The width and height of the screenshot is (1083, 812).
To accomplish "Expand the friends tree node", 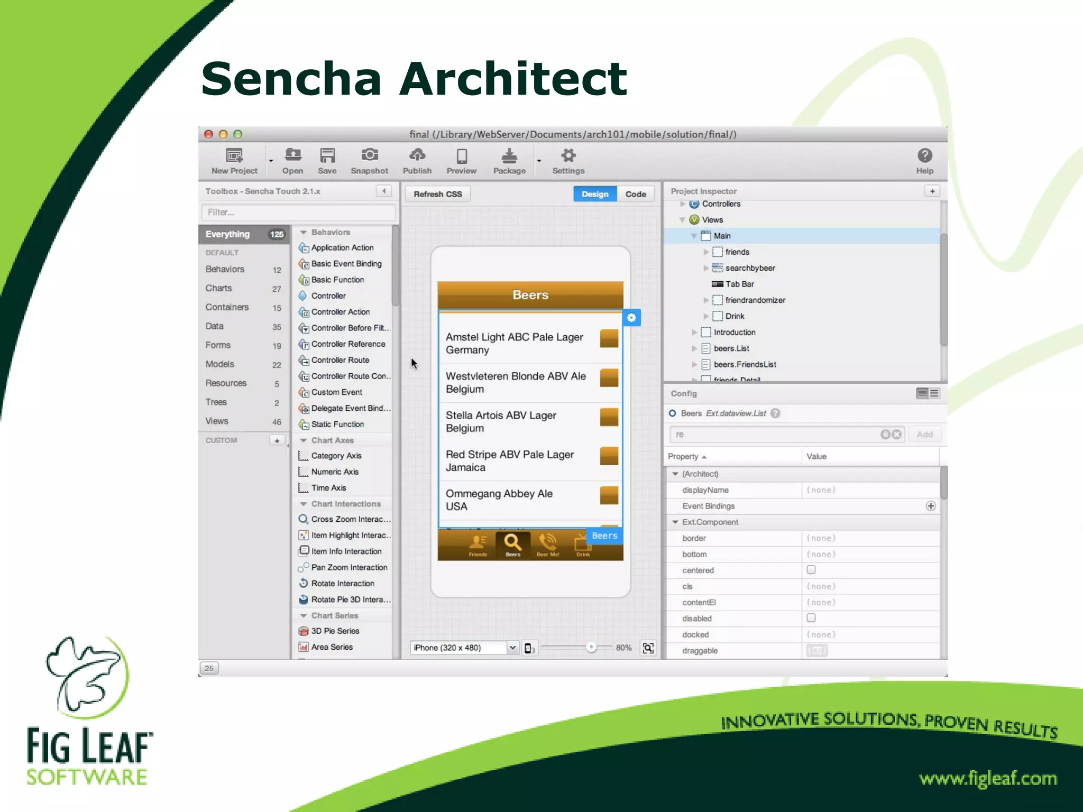I will (706, 252).
